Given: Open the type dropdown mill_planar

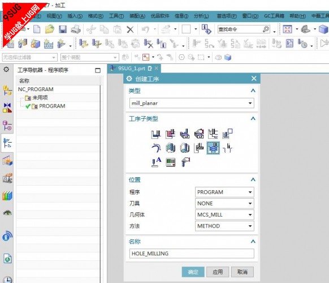Looking at the screenshot, I should tap(192, 103).
